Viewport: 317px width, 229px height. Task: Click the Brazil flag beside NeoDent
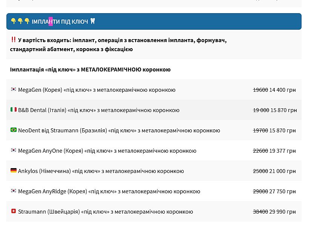(14, 130)
